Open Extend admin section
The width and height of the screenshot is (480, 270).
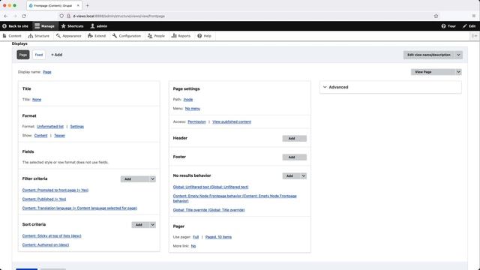[97, 36]
